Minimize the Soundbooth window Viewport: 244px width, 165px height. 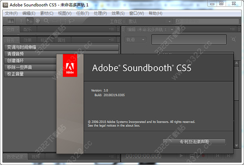(212, 4)
